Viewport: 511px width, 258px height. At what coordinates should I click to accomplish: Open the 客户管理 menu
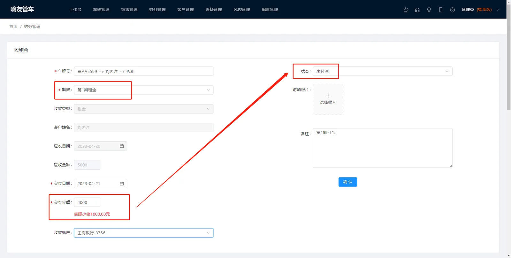coord(186,10)
